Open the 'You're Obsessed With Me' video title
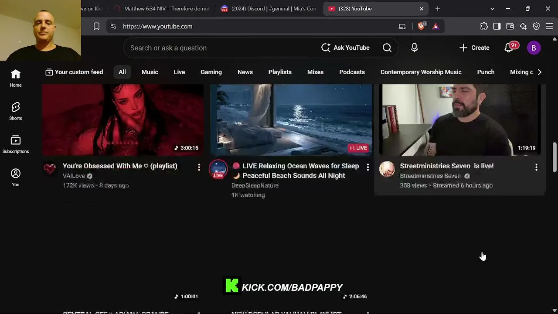Screen dimensions: 558x314 pos(120,166)
